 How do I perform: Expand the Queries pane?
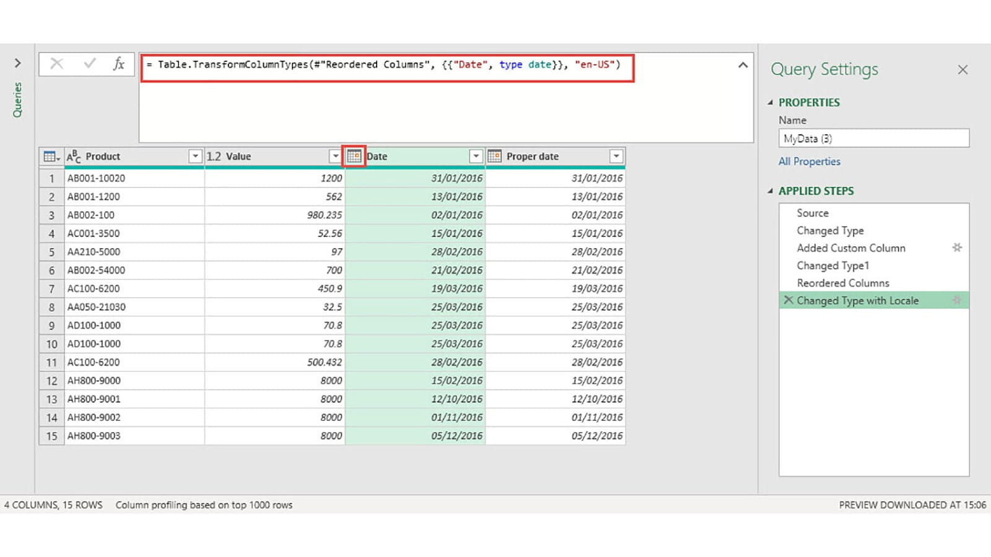click(x=17, y=63)
